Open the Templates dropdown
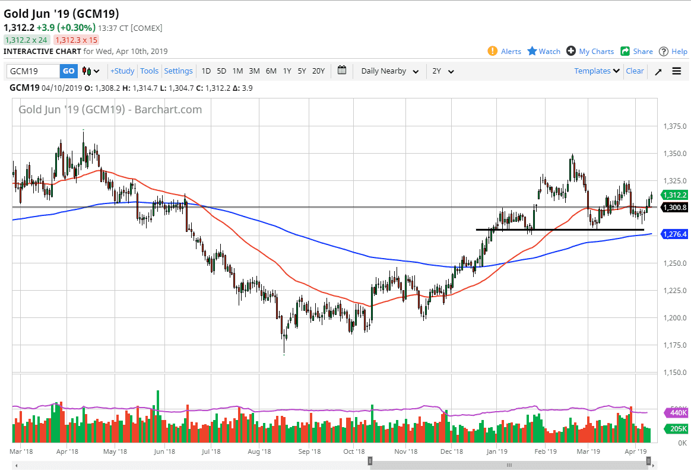The height and width of the screenshot is (474, 691). click(597, 71)
